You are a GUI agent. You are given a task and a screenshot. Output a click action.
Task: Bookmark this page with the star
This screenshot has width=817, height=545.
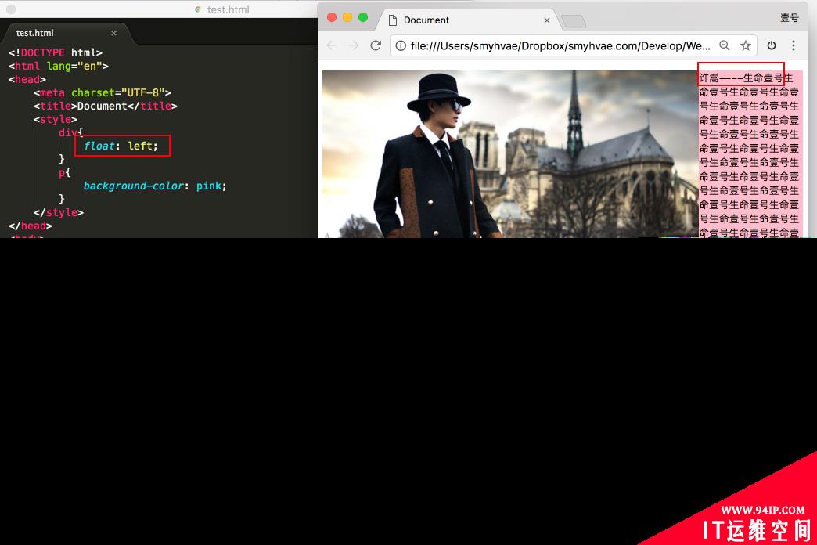pos(746,45)
